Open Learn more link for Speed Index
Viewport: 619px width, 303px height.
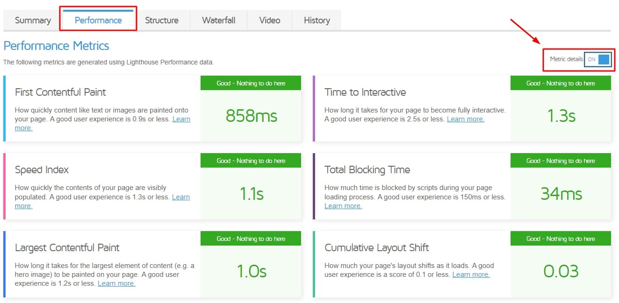click(180, 197)
